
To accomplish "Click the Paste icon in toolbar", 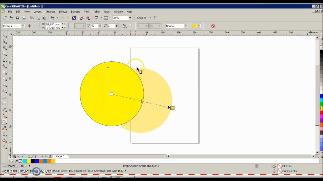I will click(44, 18).
